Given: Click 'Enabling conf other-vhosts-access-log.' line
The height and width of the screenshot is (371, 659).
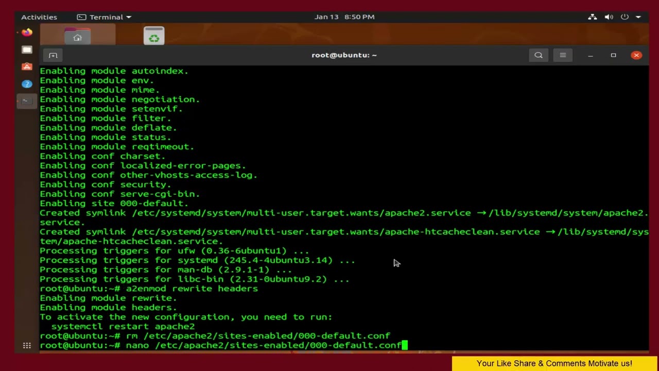Looking at the screenshot, I should coord(148,175).
